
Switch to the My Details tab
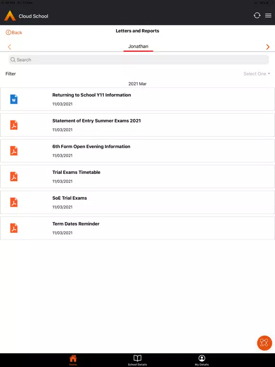click(201, 360)
